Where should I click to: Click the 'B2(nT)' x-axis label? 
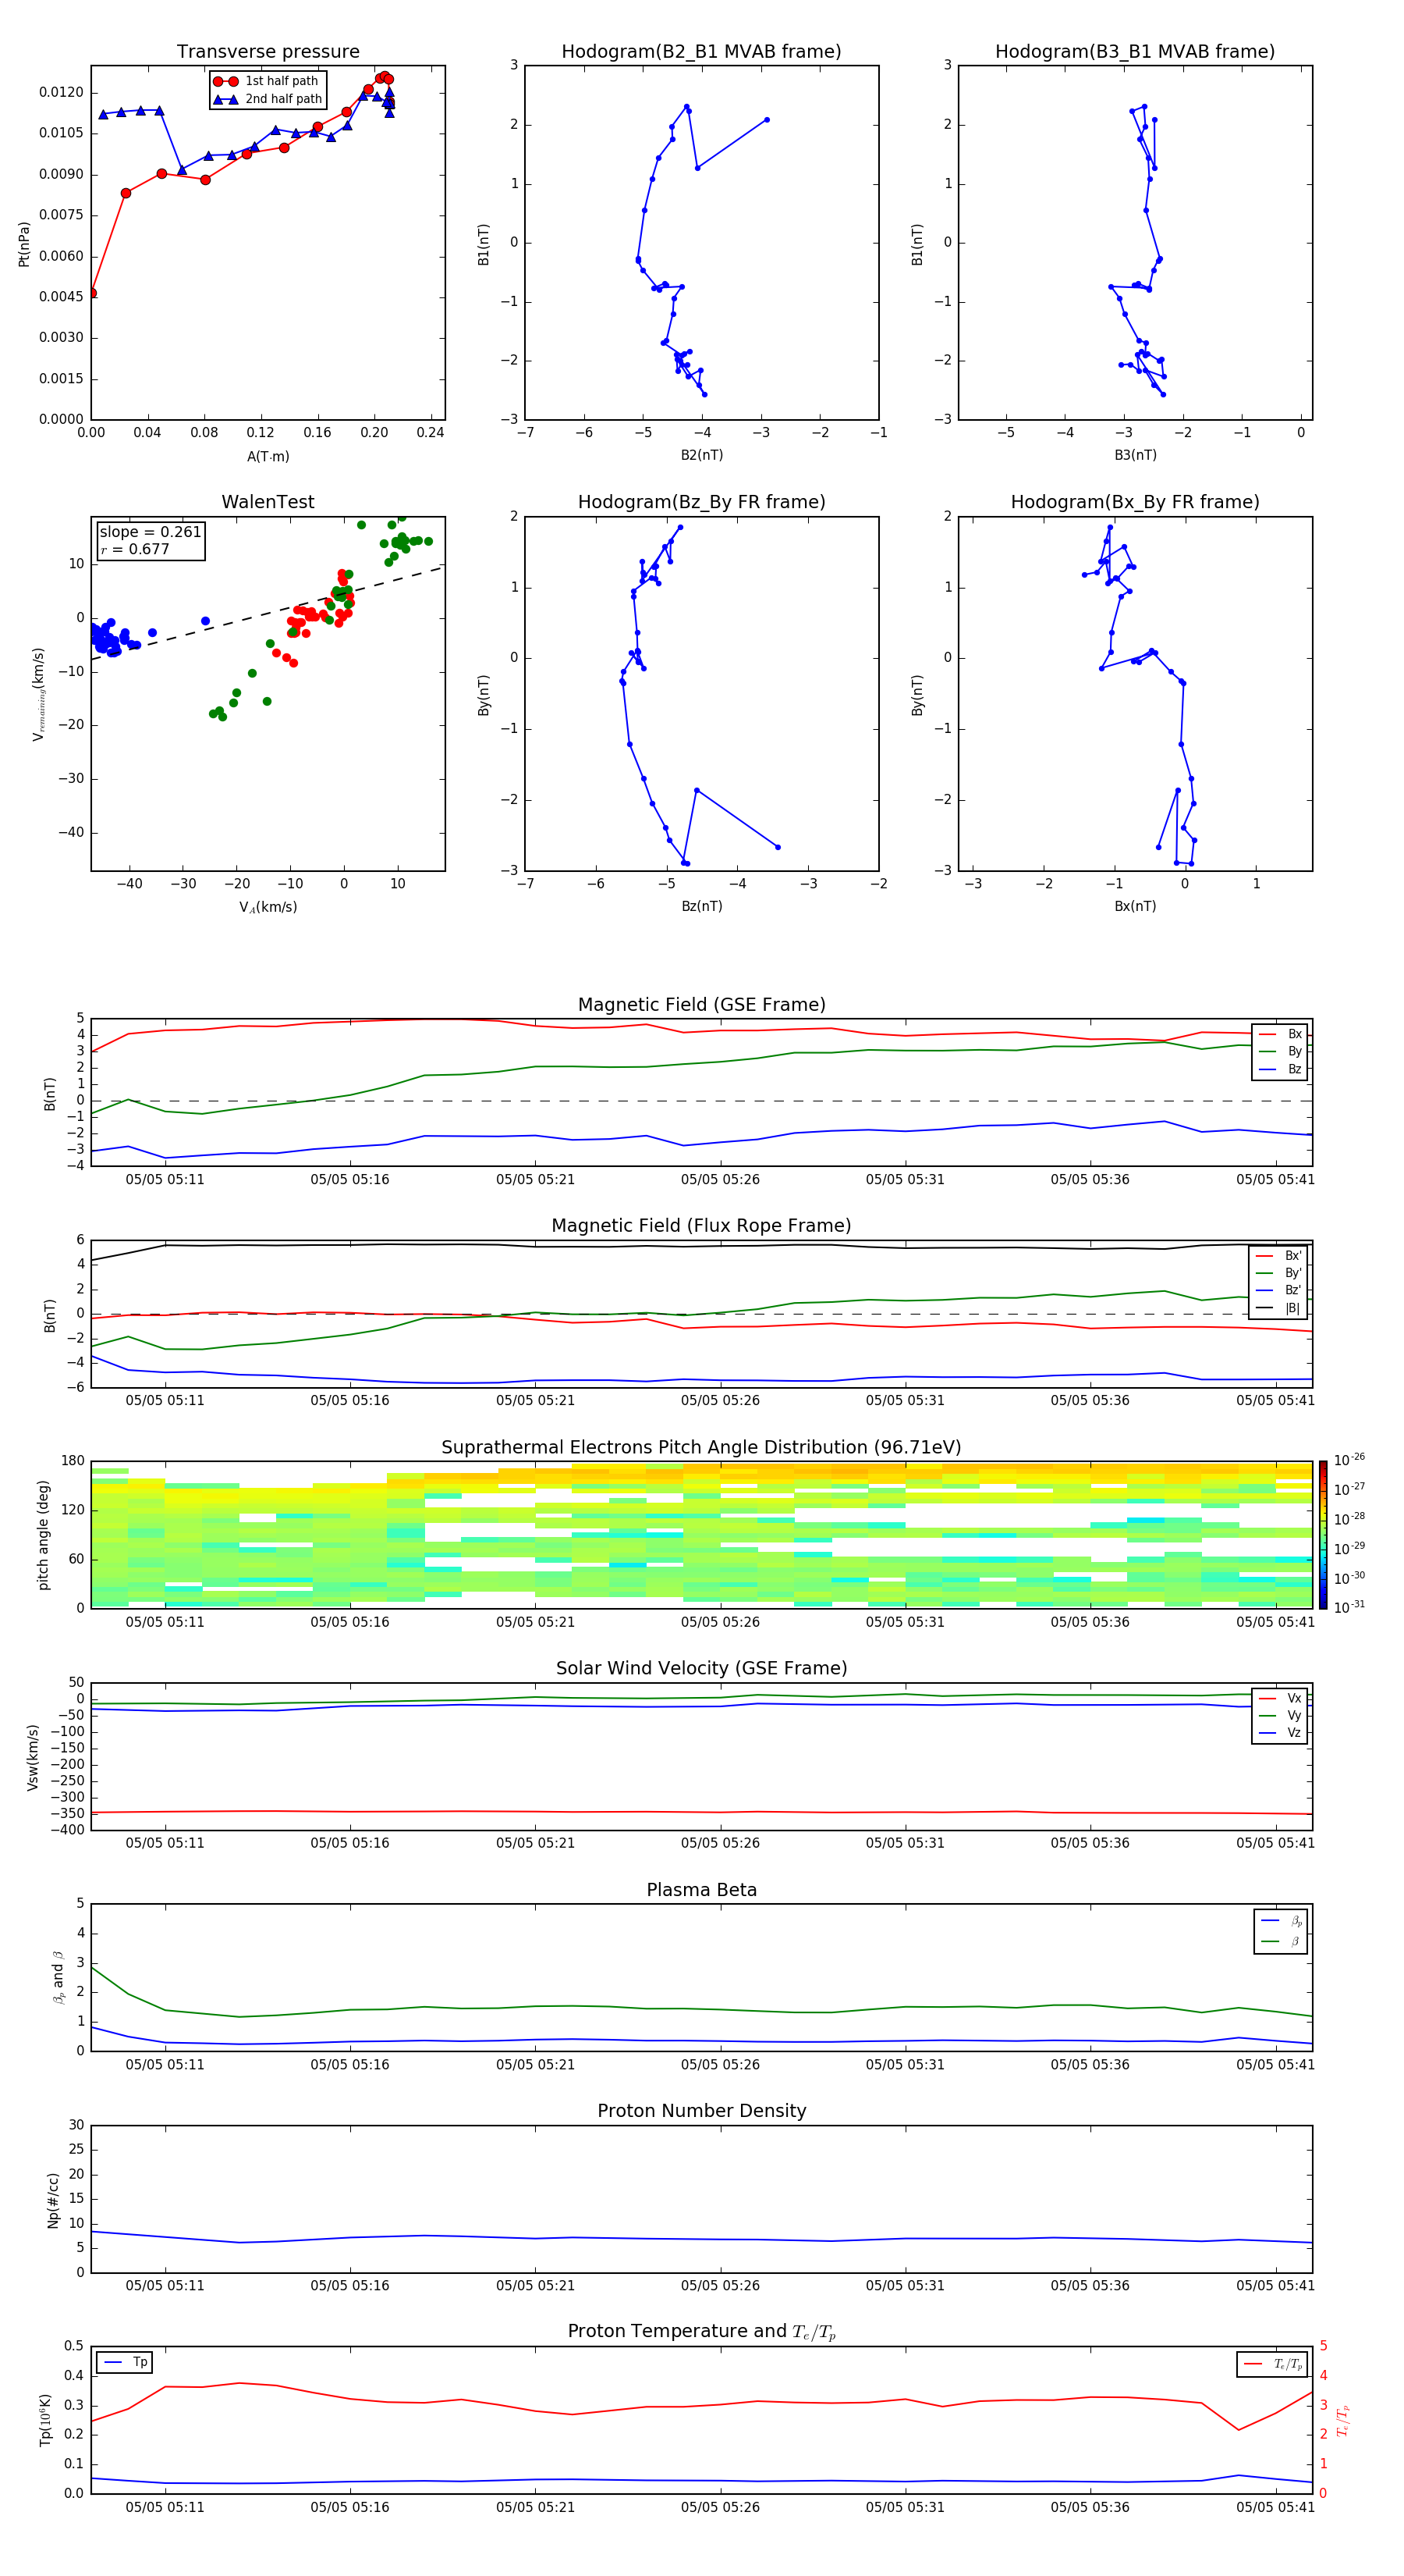(x=701, y=455)
